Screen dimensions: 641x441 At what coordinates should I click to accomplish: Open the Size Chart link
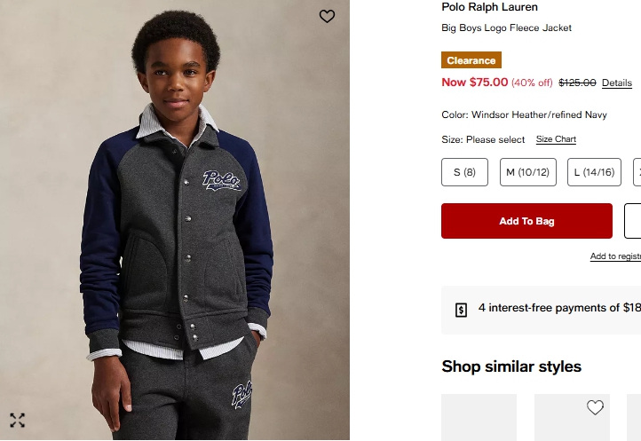click(556, 139)
